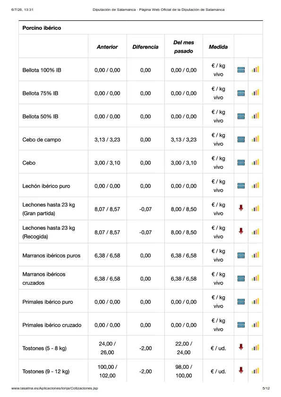Screen dimensions: 281x397
Task: Open the bar chart icon for Bellota 100% IB
Action: click(x=255, y=69)
